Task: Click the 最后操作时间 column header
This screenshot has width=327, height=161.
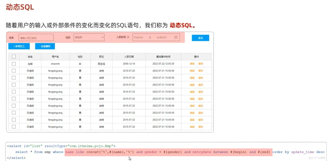Action: pyautogui.click(x=163, y=57)
